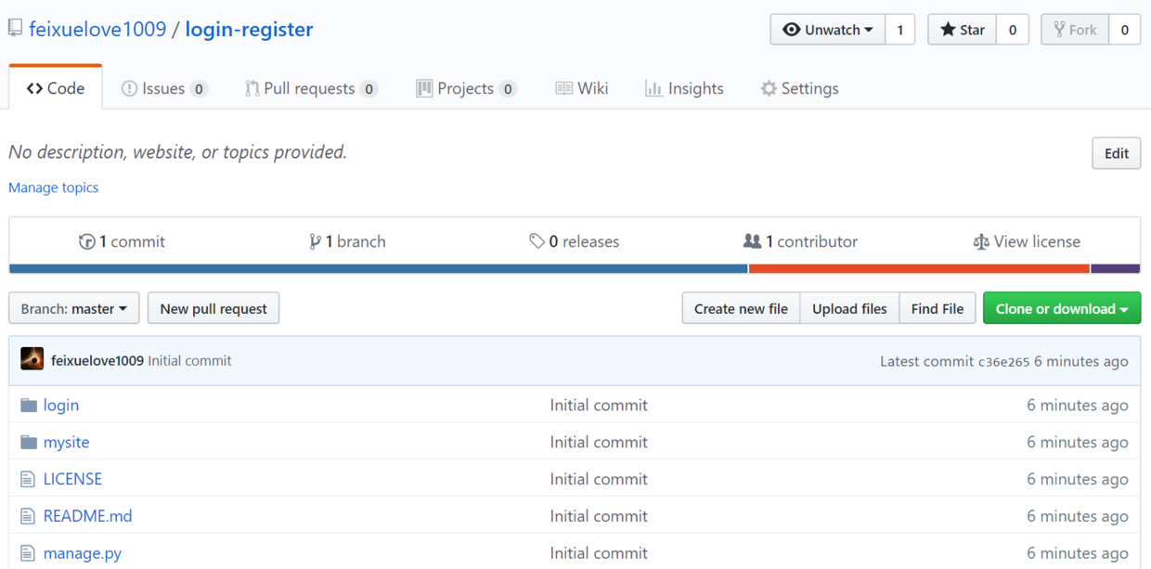This screenshot has height=569, width=1151.
Task: Click "6 minutes ago" in the manage.py row
Action: (x=1078, y=553)
